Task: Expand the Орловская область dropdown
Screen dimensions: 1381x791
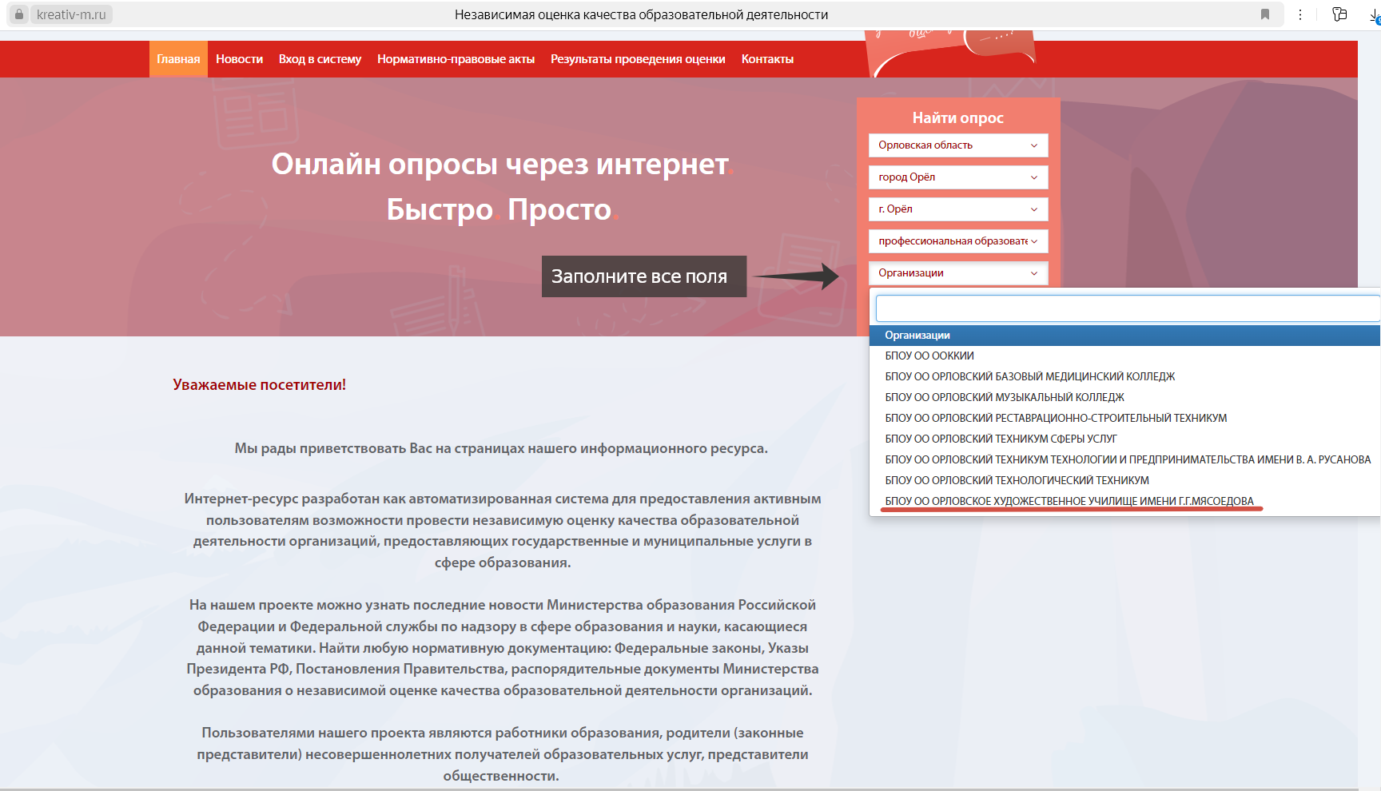Action: 958,145
